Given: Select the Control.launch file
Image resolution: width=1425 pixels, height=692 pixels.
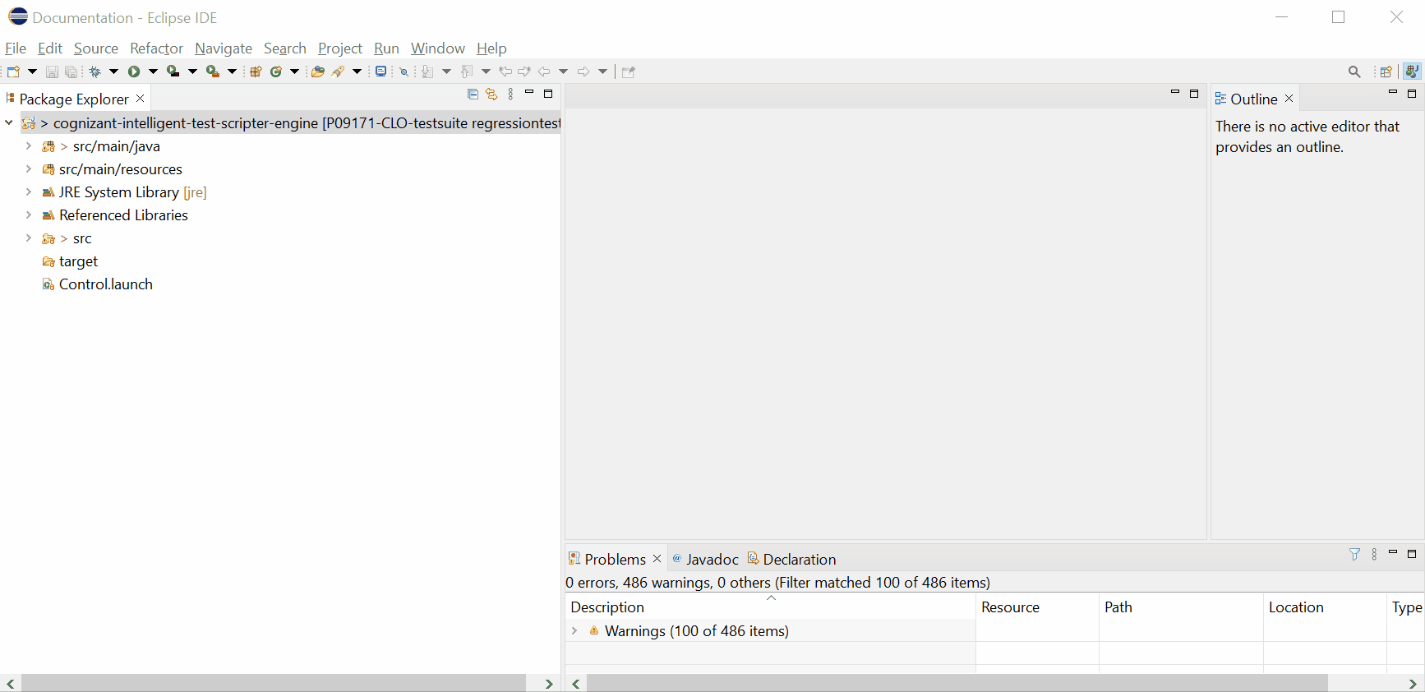Looking at the screenshot, I should [x=105, y=284].
